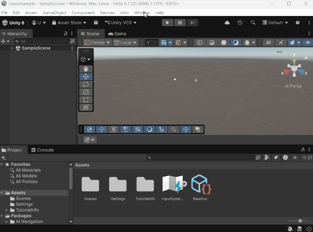Click the Search by Label tag icon

[x=276, y=157]
